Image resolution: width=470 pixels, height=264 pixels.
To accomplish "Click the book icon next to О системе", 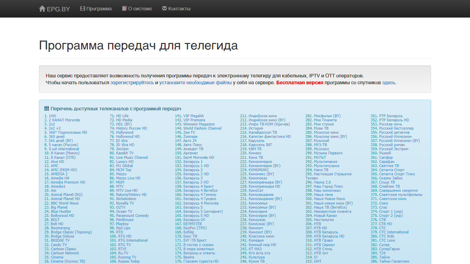I will click(124, 9).
